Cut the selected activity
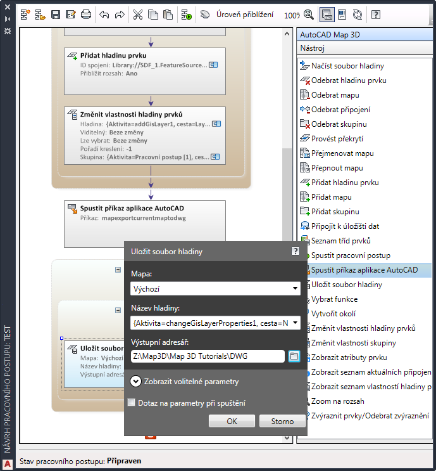Viewport: 436px width, 471px height. pos(138,15)
